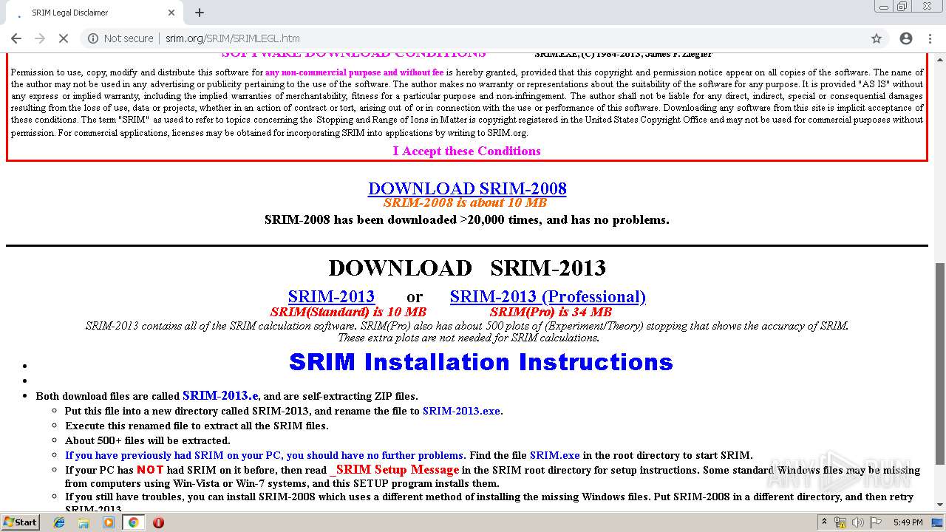Download SRIM-2008 via the link
The width and height of the screenshot is (946, 532).
467,188
